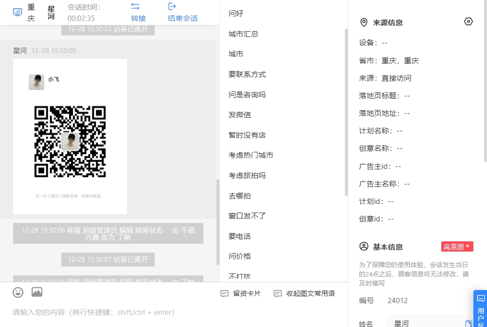Click the copy icon next to name field
The height and width of the screenshot is (327, 487).
coord(468,324)
